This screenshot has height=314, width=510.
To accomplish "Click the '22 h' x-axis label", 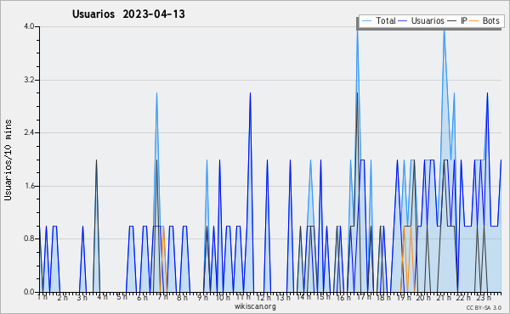I will [x=463, y=297].
